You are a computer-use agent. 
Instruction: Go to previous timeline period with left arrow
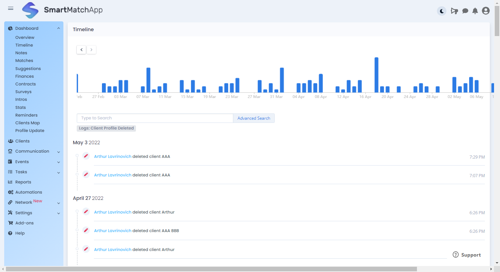click(x=81, y=49)
